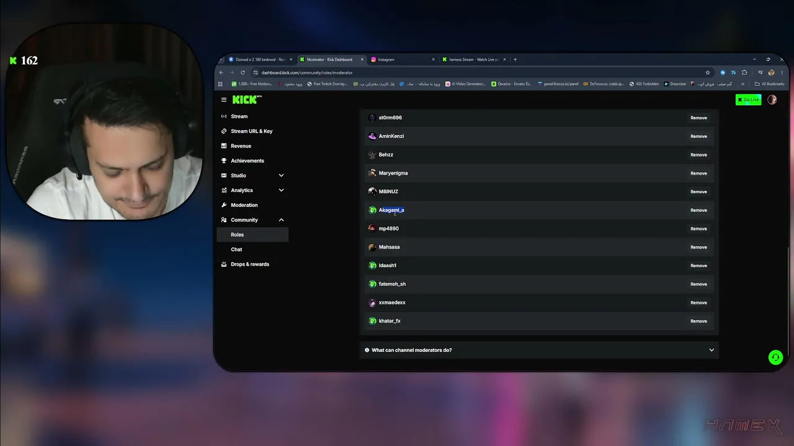Screen dimensions: 794x446
Task: Remove moderator Maryenigma
Action: 698,173
